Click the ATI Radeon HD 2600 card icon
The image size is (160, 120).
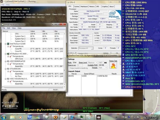(x=8, y=54)
